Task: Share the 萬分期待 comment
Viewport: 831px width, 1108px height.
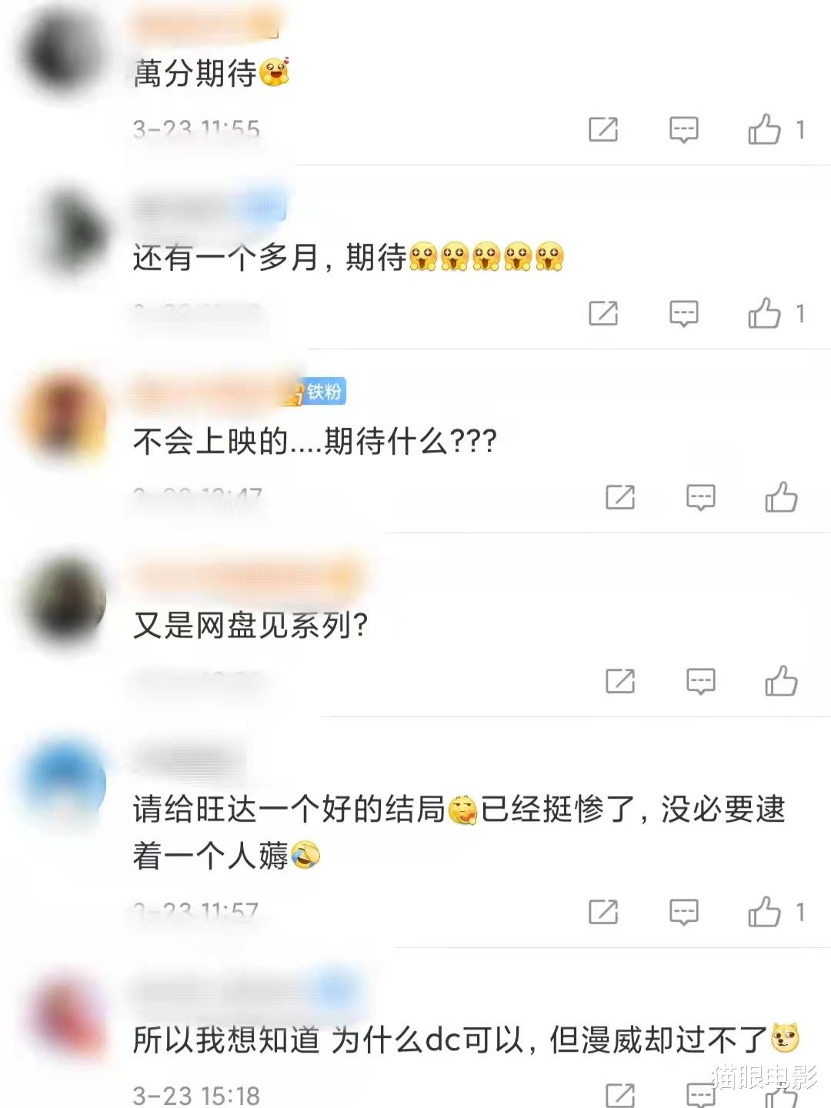Action: click(x=603, y=129)
